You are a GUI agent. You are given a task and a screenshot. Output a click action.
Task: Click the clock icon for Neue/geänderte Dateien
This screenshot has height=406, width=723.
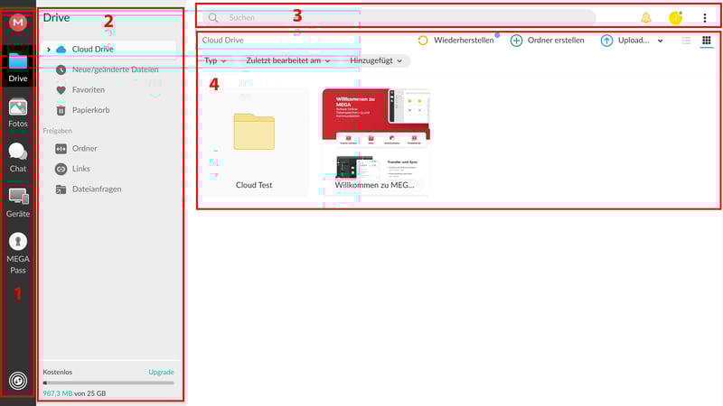pyautogui.click(x=61, y=69)
